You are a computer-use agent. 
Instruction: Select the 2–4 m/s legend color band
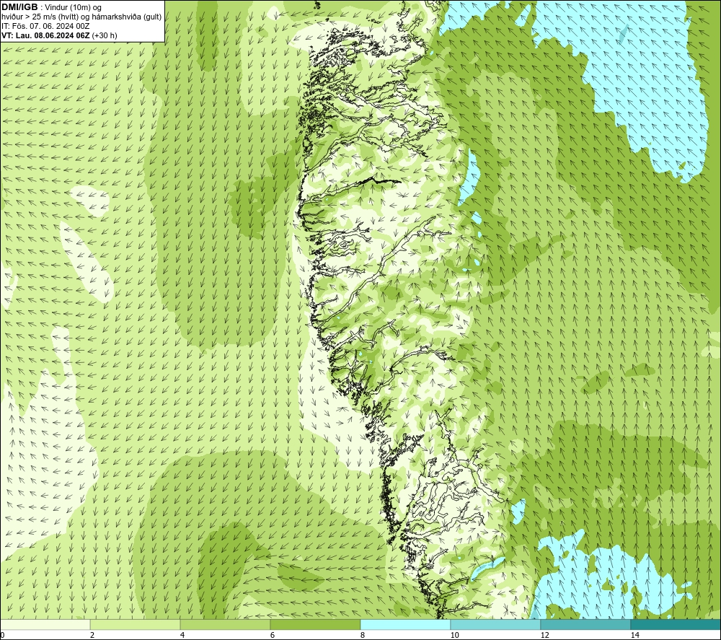pyautogui.click(x=136, y=624)
